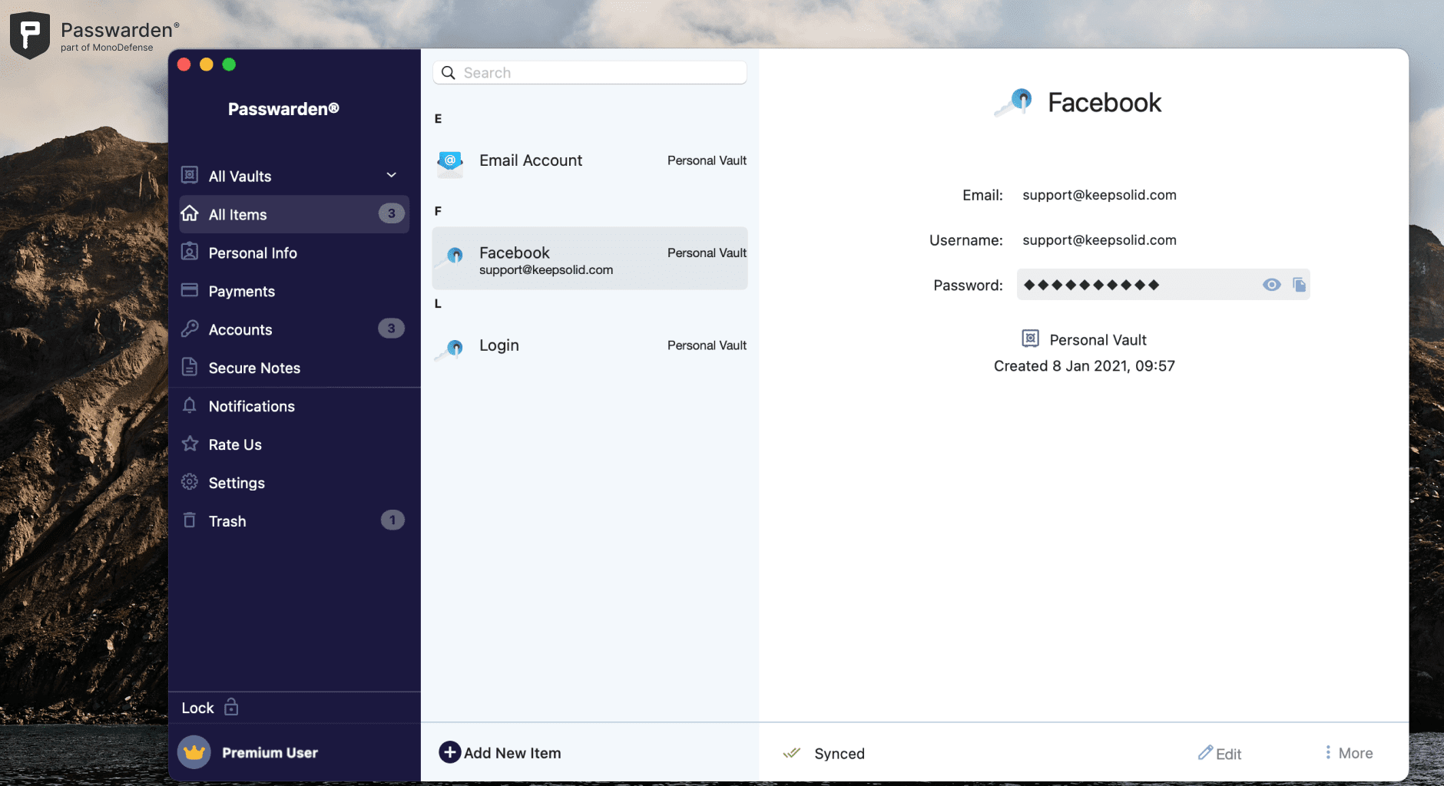Focus the Search field
1444x786 pixels.
[590, 73]
